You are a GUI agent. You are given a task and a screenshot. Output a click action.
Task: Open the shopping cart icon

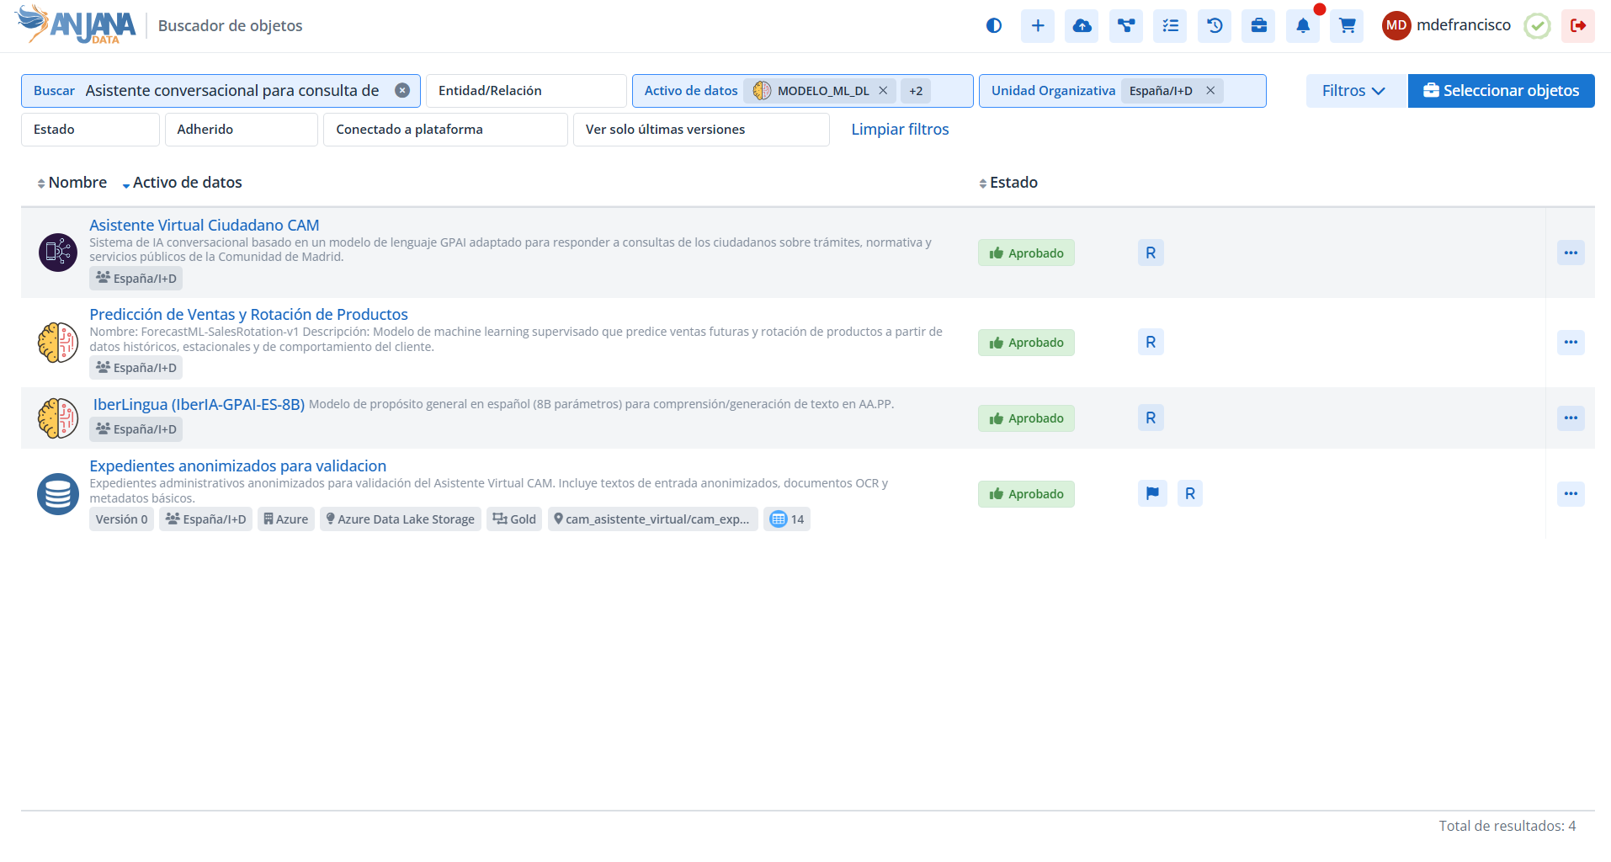click(x=1347, y=26)
